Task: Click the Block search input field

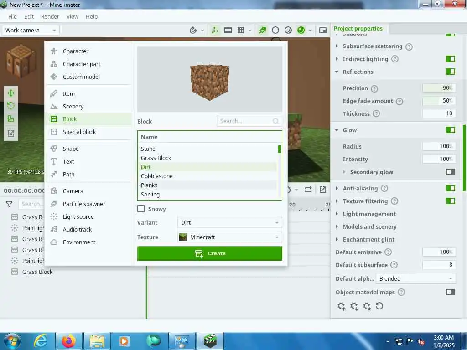Action: 249,121
